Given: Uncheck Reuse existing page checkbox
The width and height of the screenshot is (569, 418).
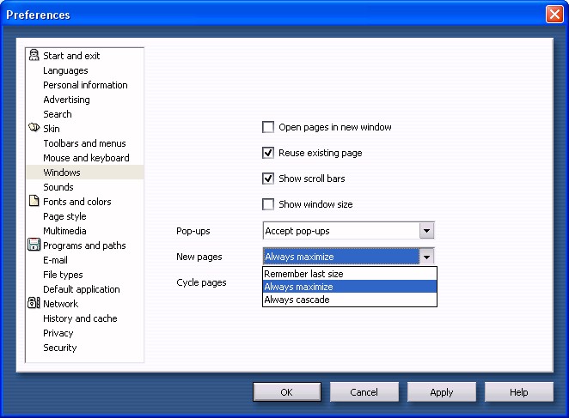Looking at the screenshot, I should click(x=268, y=153).
